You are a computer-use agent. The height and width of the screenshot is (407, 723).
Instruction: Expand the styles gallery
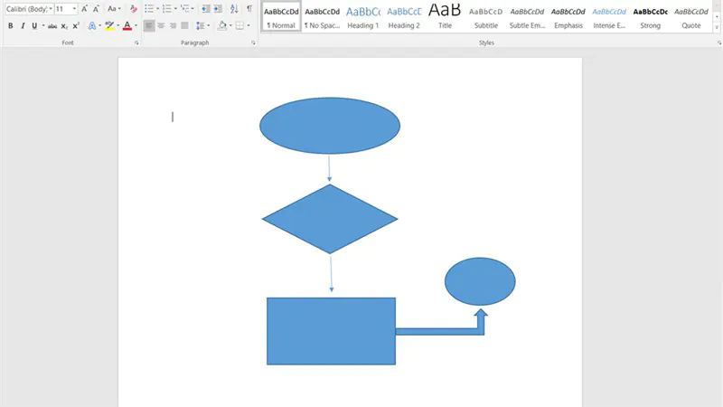(x=717, y=28)
